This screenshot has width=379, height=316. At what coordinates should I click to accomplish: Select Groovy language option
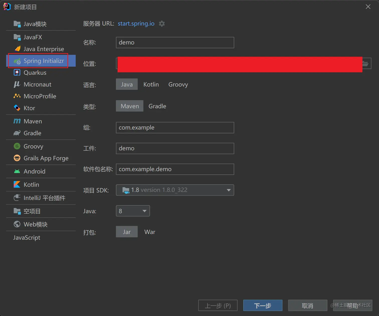178,84
